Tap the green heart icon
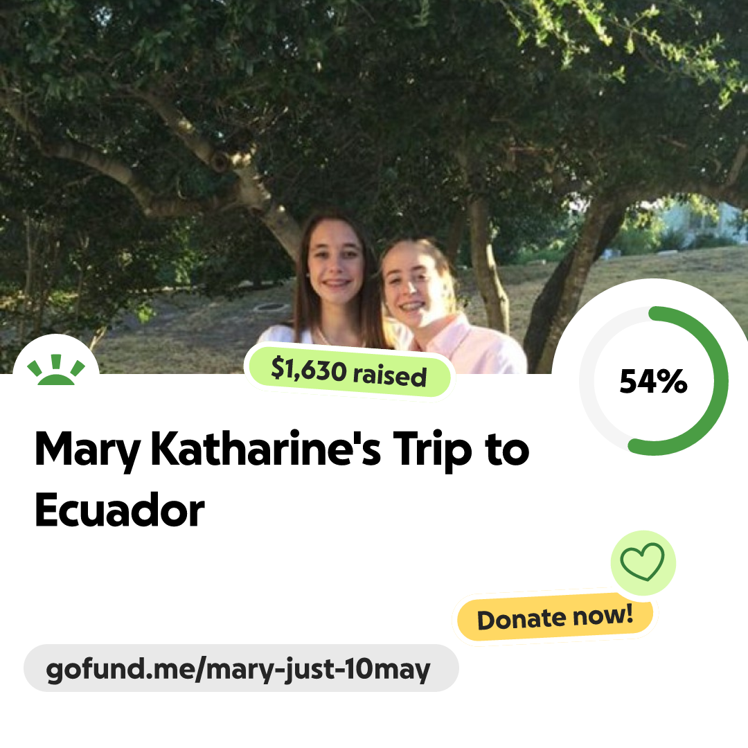This screenshot has width=748, height=748. click(x=643, y=562)
